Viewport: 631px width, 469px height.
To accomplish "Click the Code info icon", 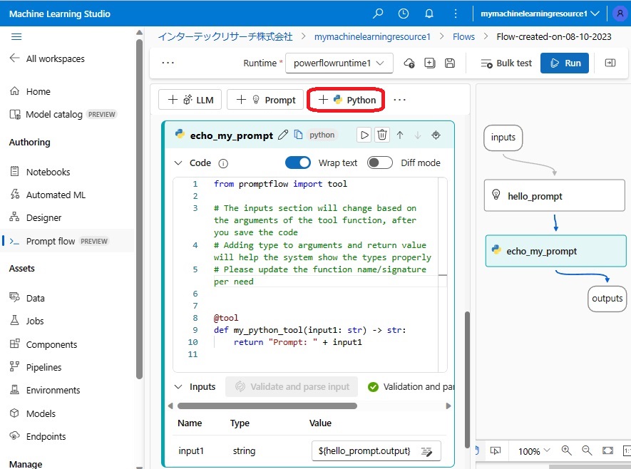I will 223,163.
